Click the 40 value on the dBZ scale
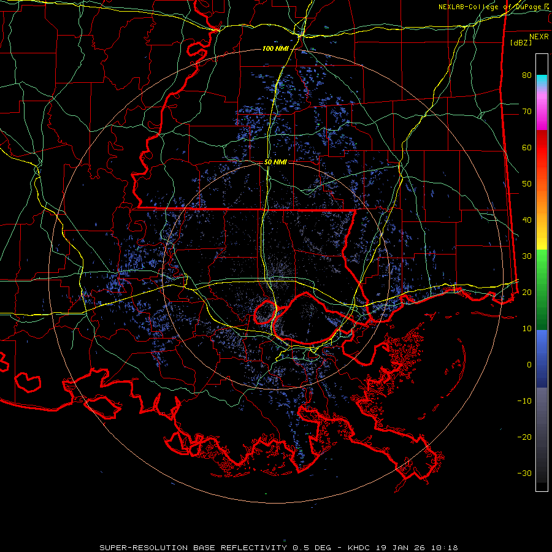 tap(527, 220)
